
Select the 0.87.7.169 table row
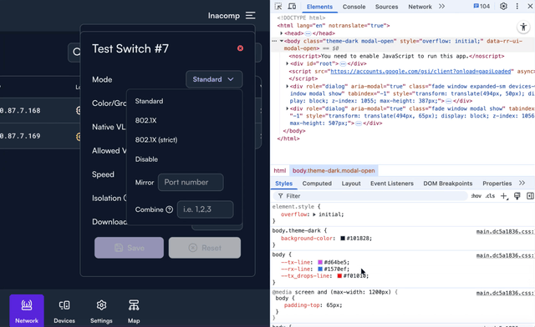40,136
